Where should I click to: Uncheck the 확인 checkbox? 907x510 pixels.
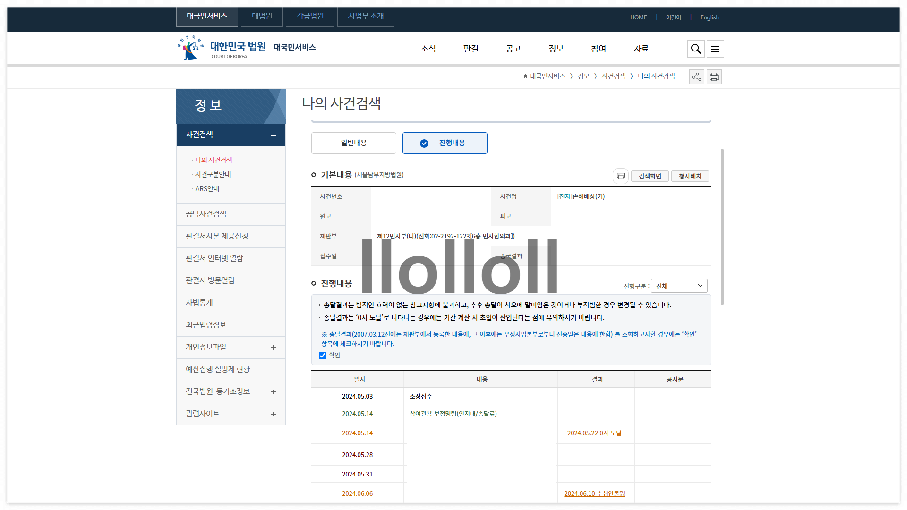click(323, 356)
